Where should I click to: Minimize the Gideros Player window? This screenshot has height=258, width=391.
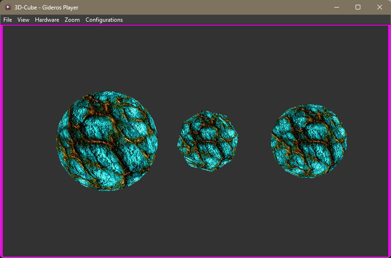337,7
